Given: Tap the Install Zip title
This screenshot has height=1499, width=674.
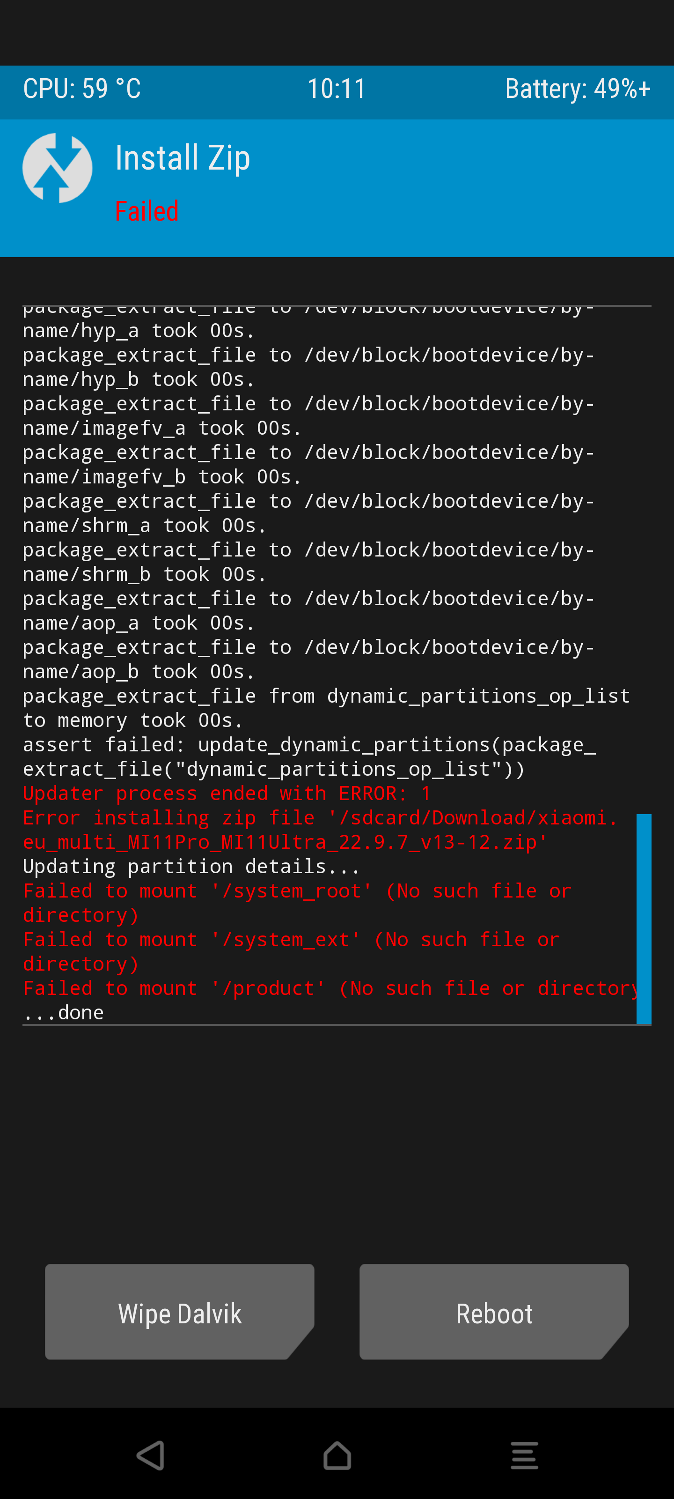Looking at the screenshot, I should 183,158.
